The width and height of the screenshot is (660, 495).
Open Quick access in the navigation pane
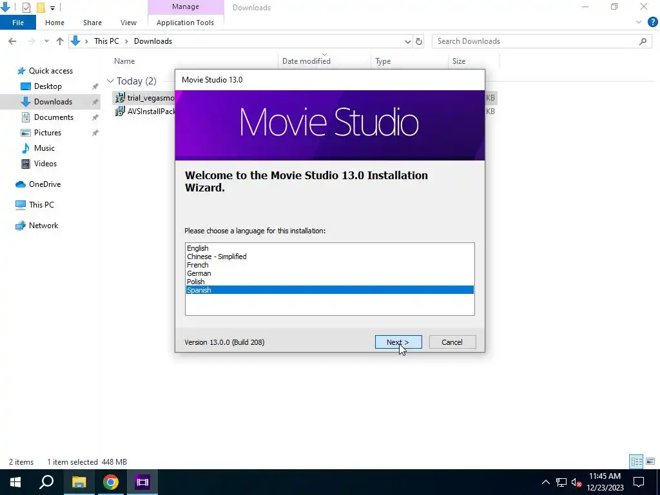pos(50,71)
